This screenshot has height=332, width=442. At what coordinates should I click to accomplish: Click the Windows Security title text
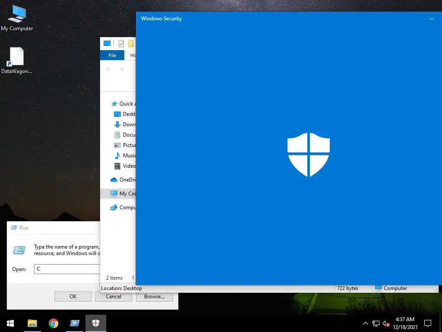click(161, 19)
